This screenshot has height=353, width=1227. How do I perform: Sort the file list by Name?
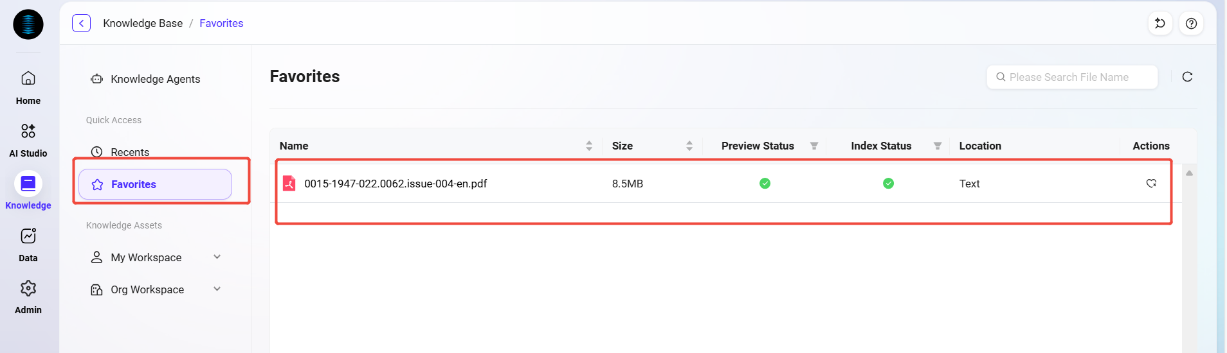coord(589,146)
